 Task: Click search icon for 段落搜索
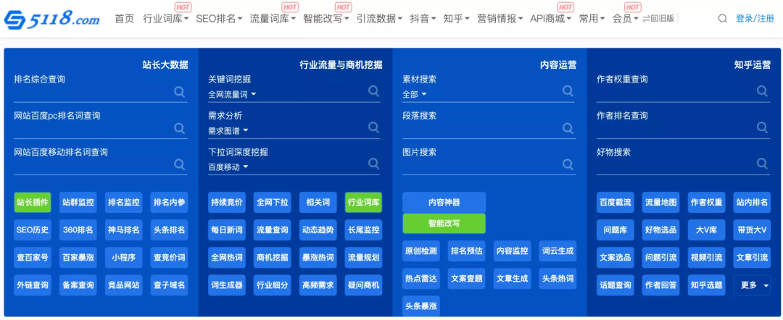568,128
